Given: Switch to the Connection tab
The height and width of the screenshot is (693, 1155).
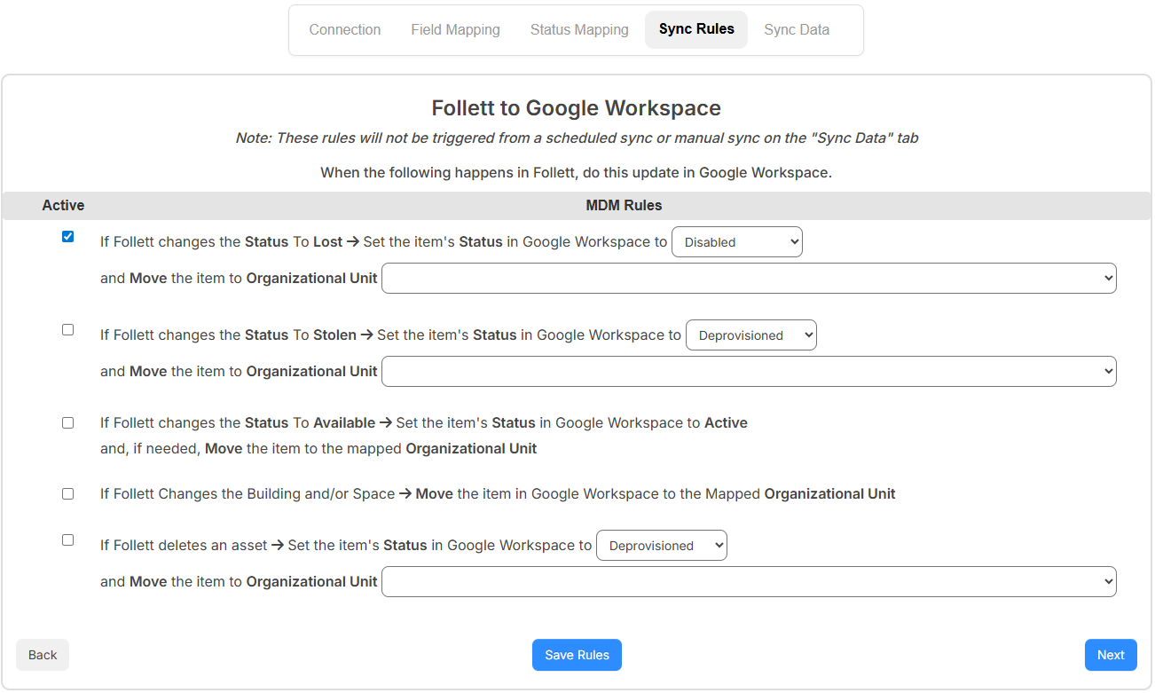Looking at the screenshot, I should point(344,29).
